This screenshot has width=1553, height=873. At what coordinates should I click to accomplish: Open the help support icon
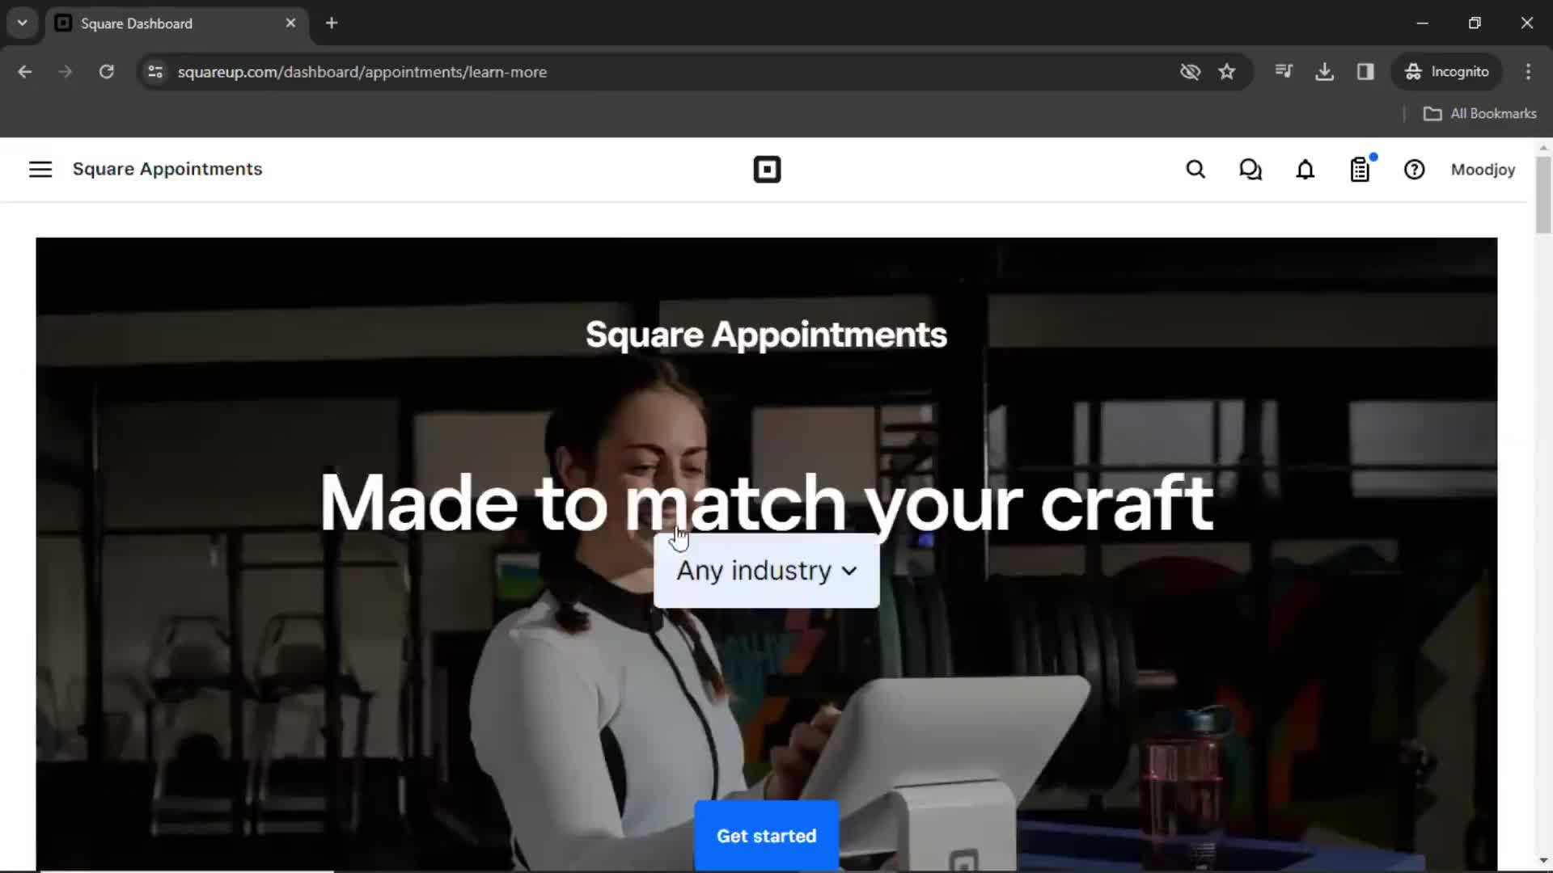(1415, 170)
